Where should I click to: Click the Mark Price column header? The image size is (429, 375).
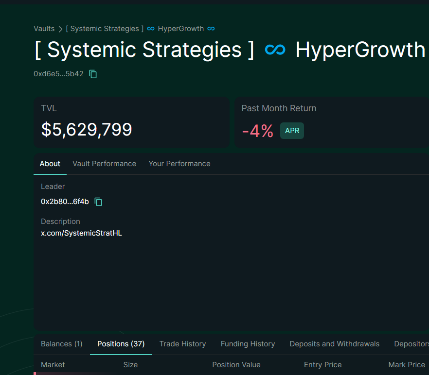coord(407,365)
